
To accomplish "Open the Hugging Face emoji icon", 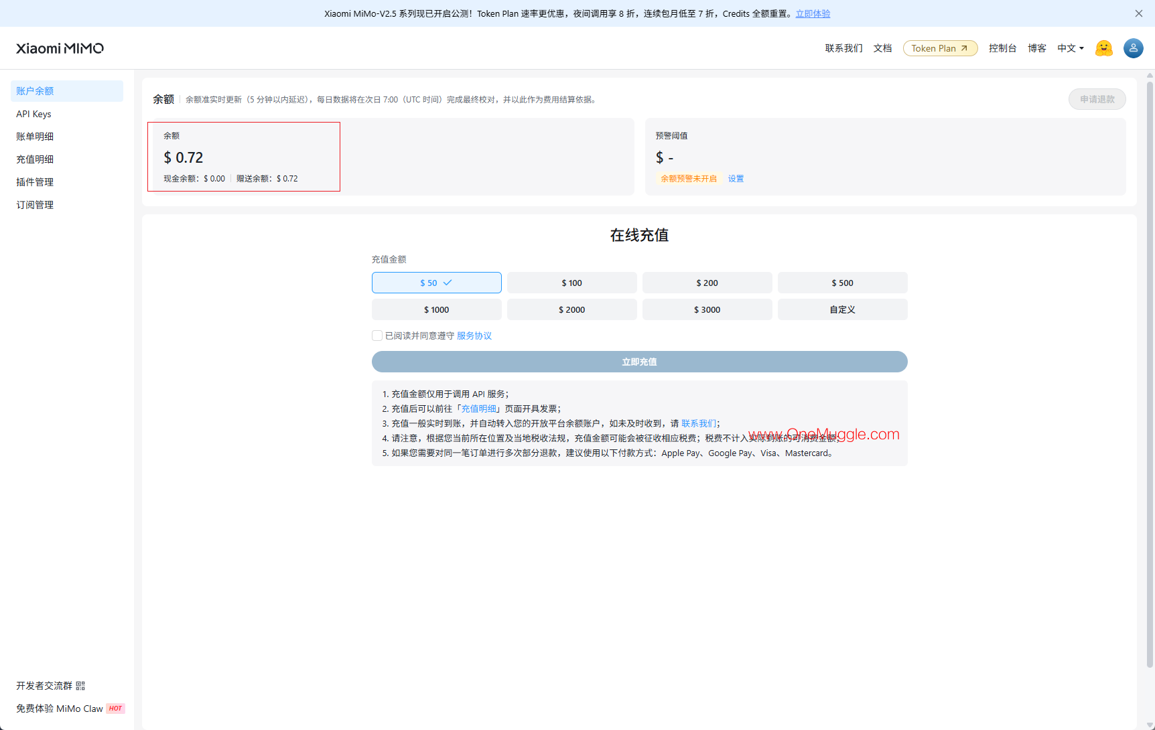I will (x=1103, y=48).
